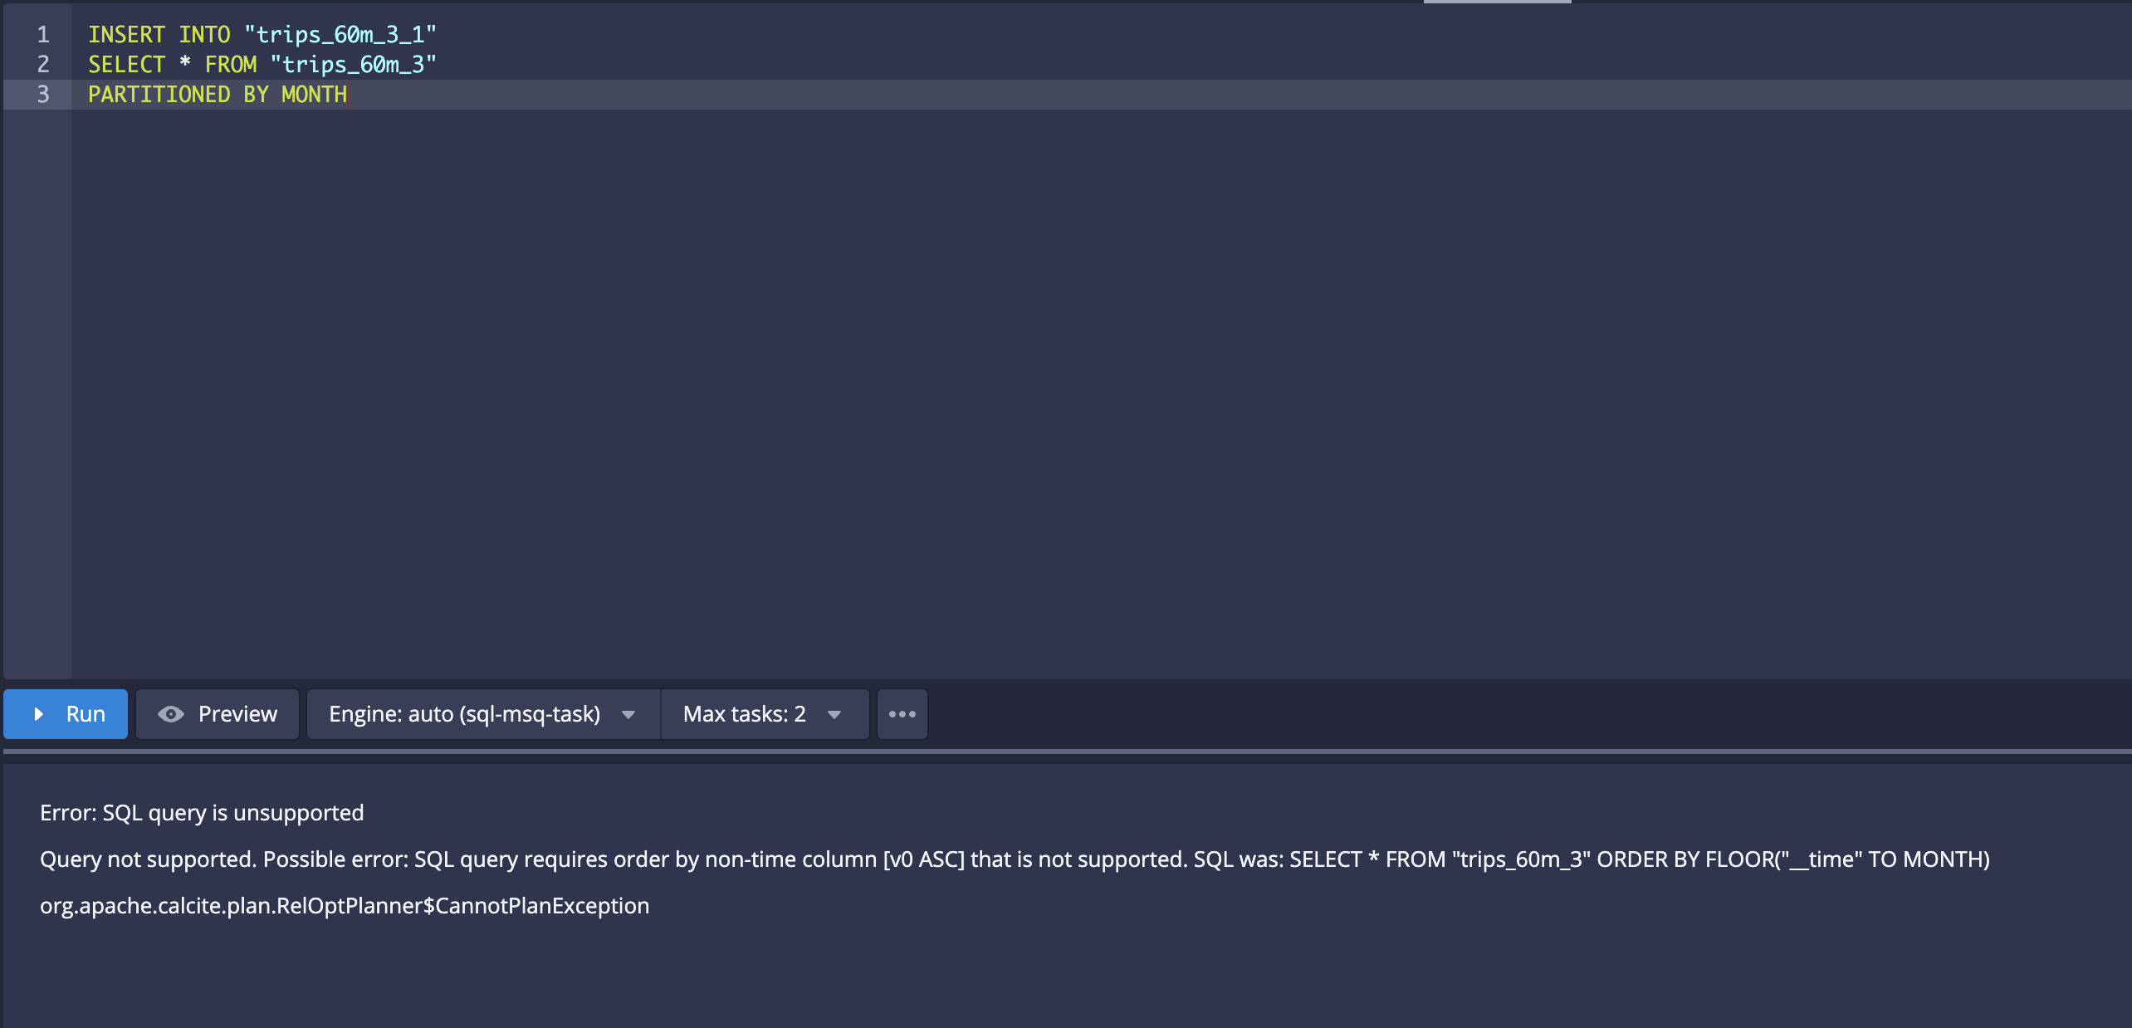Viewport: 2132px width, 1028px height.
Task: Click the Preview button label
Action: 237,714
